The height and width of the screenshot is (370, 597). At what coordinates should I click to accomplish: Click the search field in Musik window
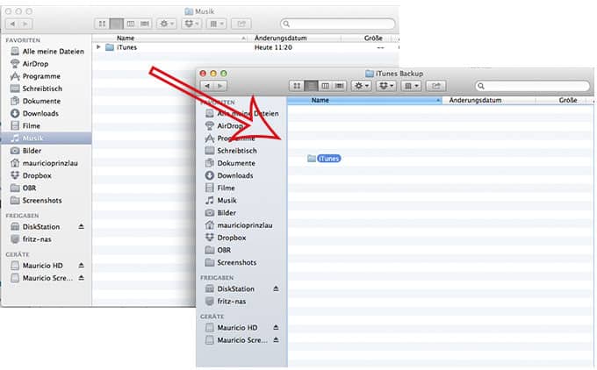[x=338, y=24]
